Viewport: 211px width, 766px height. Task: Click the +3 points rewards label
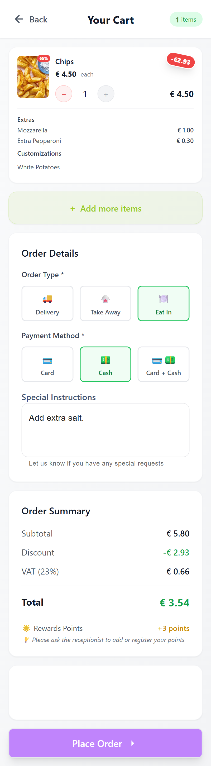pyautogui.click(x=173, y=628)
